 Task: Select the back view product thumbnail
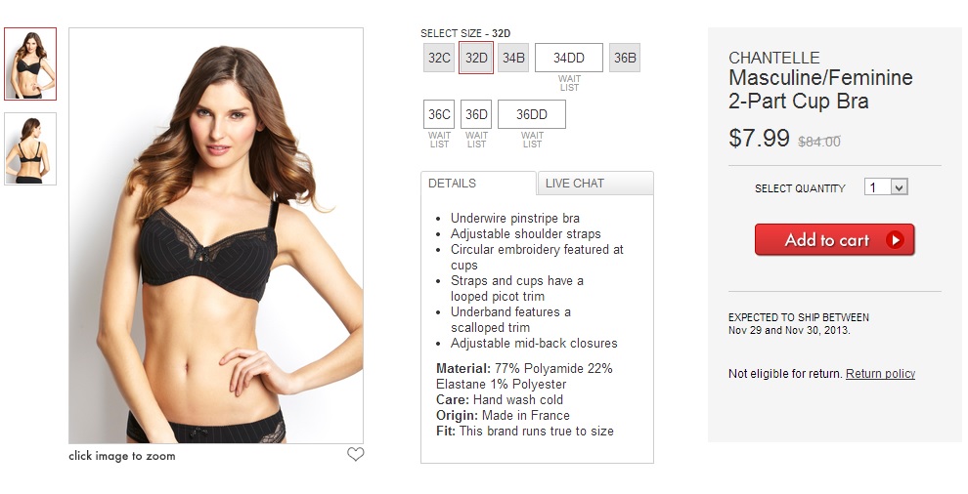click(x=30, y=148)
